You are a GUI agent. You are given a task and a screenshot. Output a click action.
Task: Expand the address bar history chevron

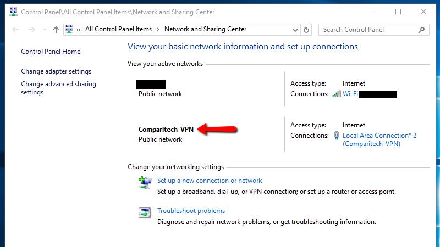pyautogui.click(x=295, y=30)
